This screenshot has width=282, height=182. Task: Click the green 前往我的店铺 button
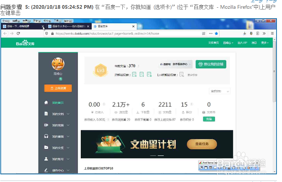tap(211, 64)
